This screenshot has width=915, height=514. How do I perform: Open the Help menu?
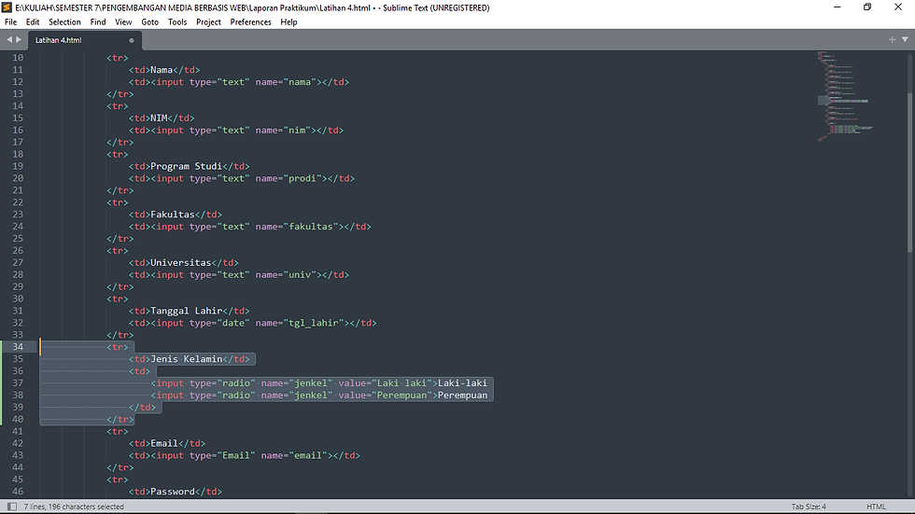pyautogui.click(x=289, y=22)
